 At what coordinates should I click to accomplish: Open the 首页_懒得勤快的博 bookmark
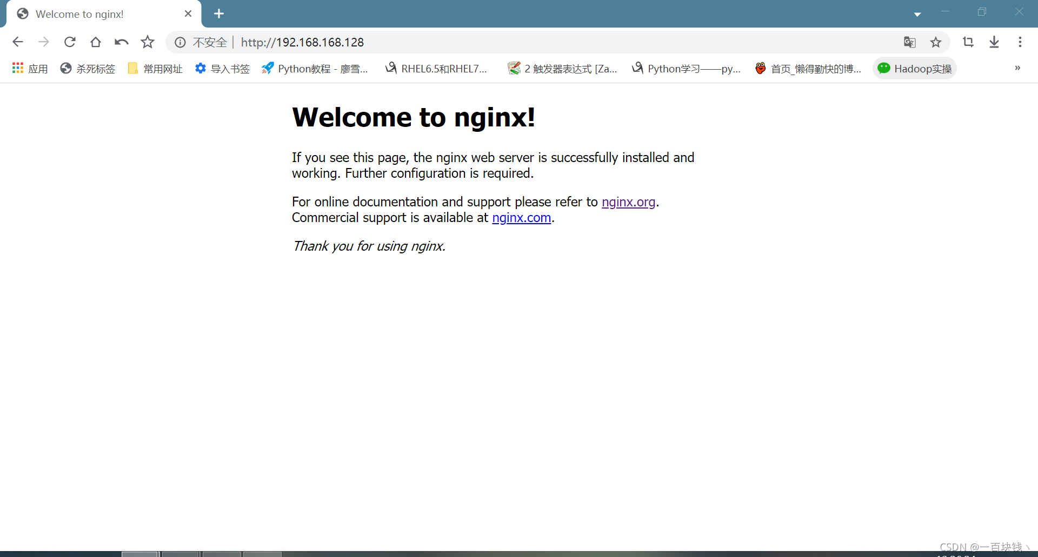click(808, 69)
